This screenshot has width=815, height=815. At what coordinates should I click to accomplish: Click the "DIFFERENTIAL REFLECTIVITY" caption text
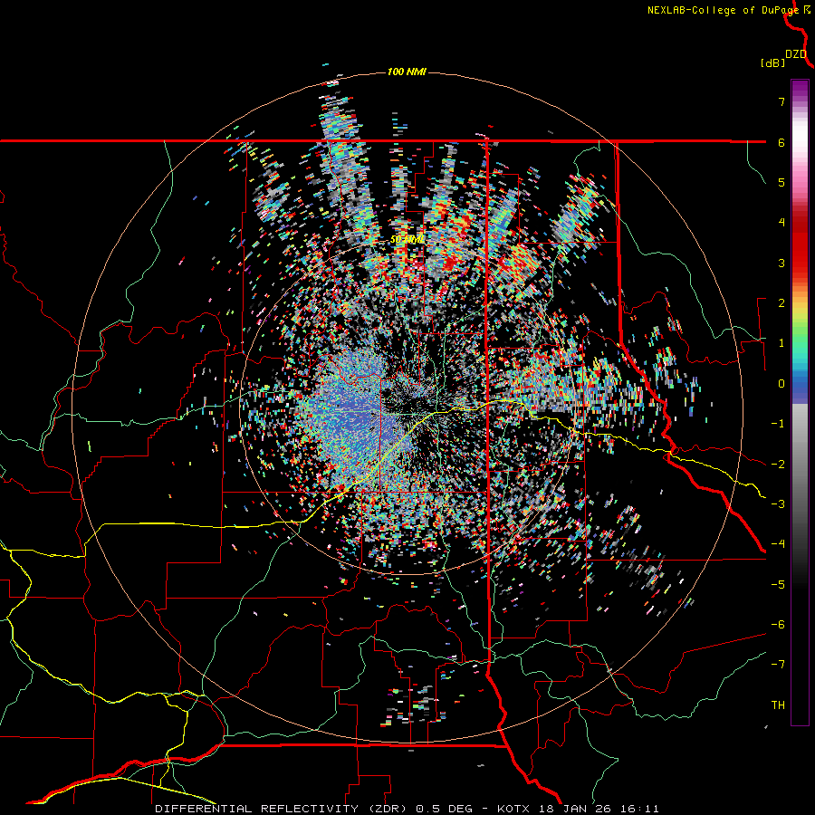coord(257,809)
